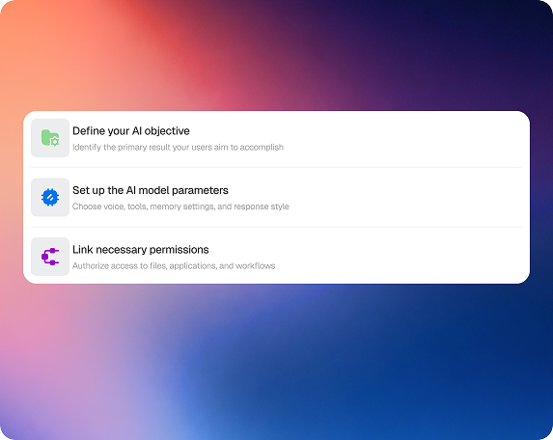Open 'Set up the AI model parameters'
553x440 pixels.
click(x=151, y=190)
